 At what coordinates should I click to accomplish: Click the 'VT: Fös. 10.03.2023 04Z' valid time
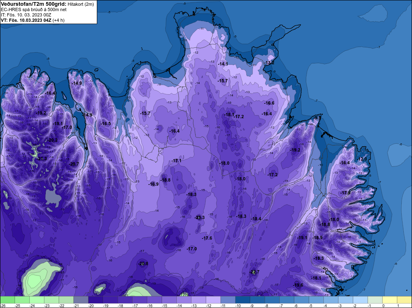[26, 20]
